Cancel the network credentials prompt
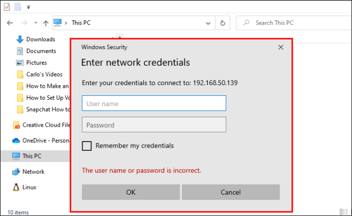The width and height of the screenshot is (352, 216). [231, 192]
